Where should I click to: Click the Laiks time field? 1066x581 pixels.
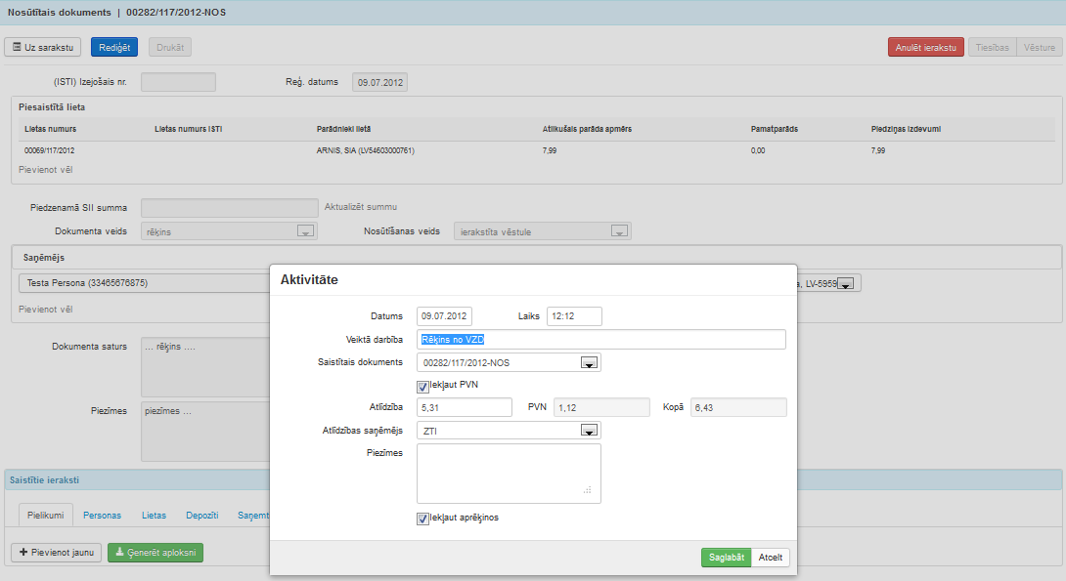pyautogui.click(x=574, y=316)
